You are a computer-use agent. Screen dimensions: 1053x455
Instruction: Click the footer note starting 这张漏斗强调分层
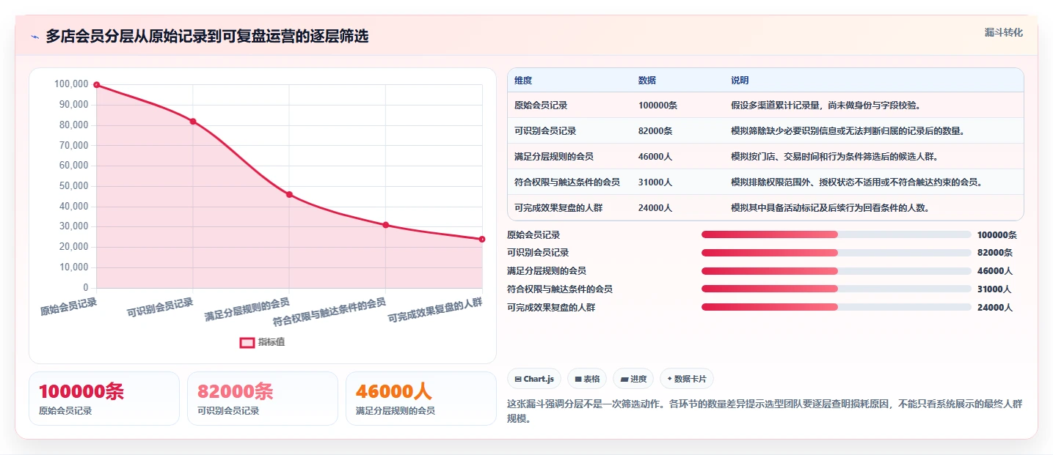point(765,411)
